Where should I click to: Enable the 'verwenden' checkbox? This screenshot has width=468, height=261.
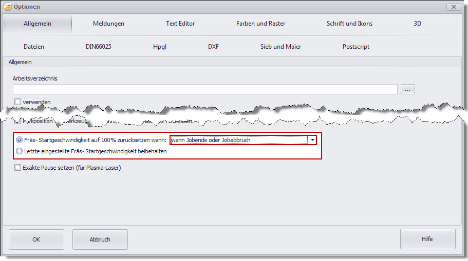pos(18,102)
